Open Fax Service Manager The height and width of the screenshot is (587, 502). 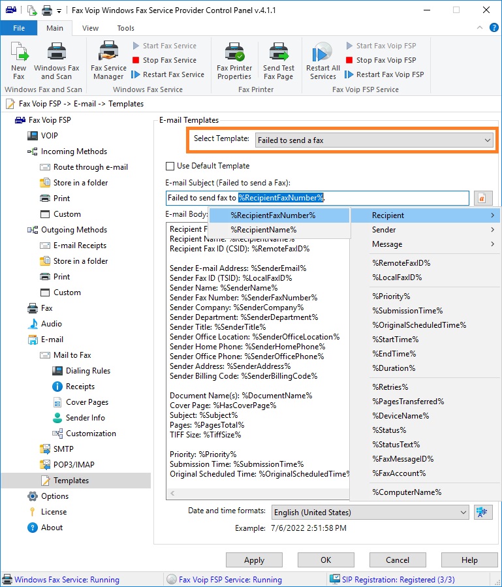108,61
